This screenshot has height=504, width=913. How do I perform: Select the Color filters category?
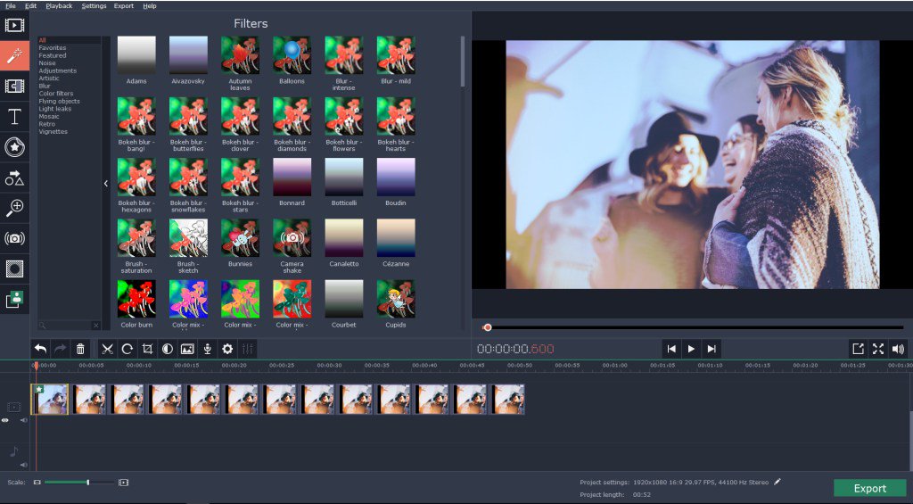[x=56, y=94]
